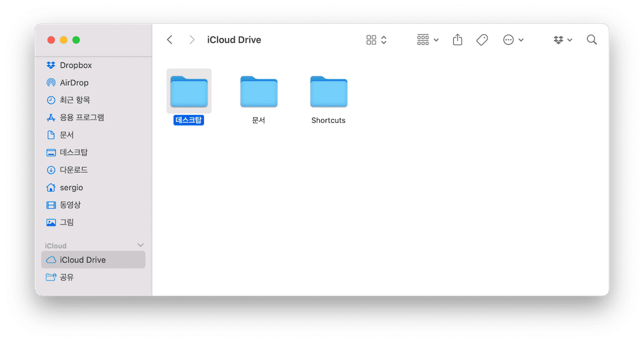644x342 pixels.
Task: Expand the group-by dropdown chevron
Action: click(x=436, y=40)
